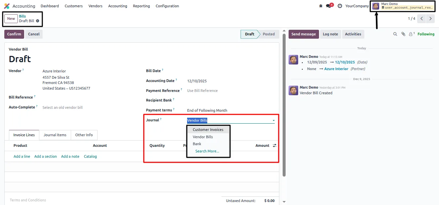Open the Reporting menu
The height and width of the screenshot is (205, 439).
coord(141,6)
